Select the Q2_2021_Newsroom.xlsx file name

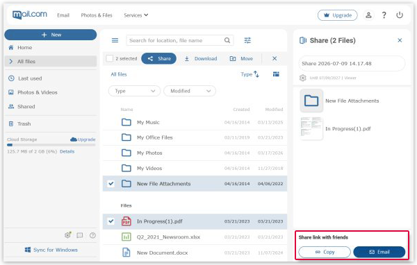[x=168, y=237]
